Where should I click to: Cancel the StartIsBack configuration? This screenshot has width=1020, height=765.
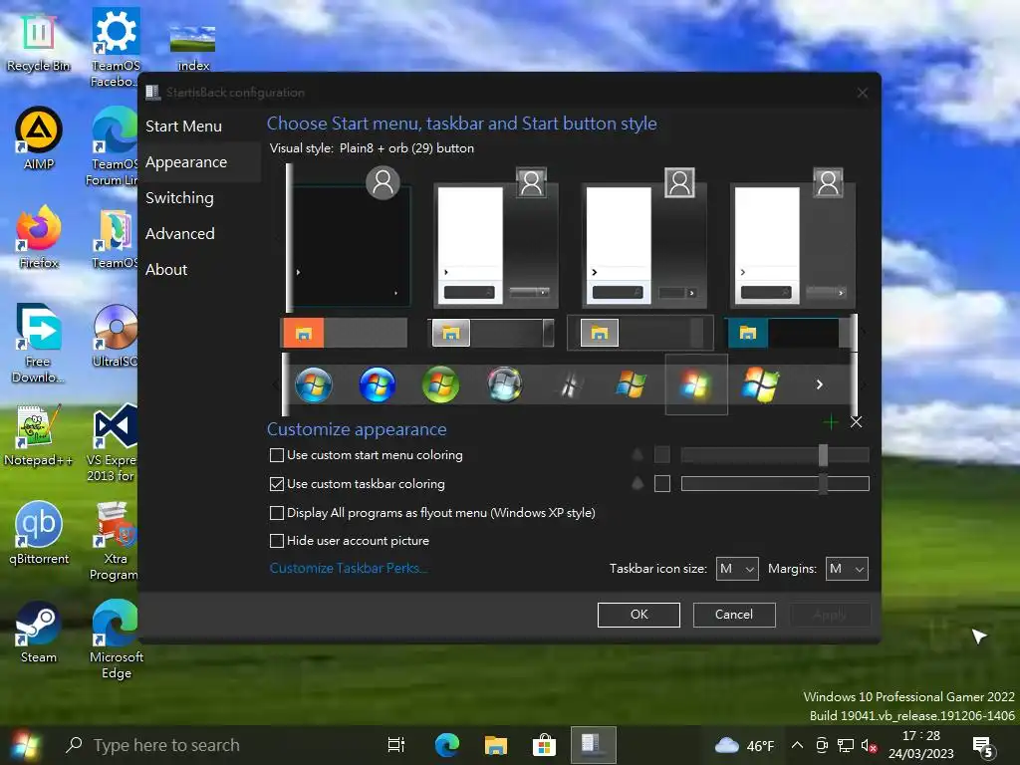(734, 615)
